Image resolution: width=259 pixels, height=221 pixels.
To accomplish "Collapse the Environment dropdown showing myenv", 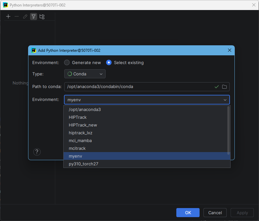I will pos(147,100).
